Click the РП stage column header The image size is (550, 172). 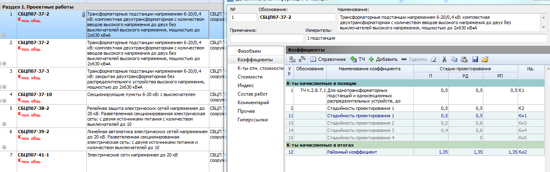pos(500,76)
